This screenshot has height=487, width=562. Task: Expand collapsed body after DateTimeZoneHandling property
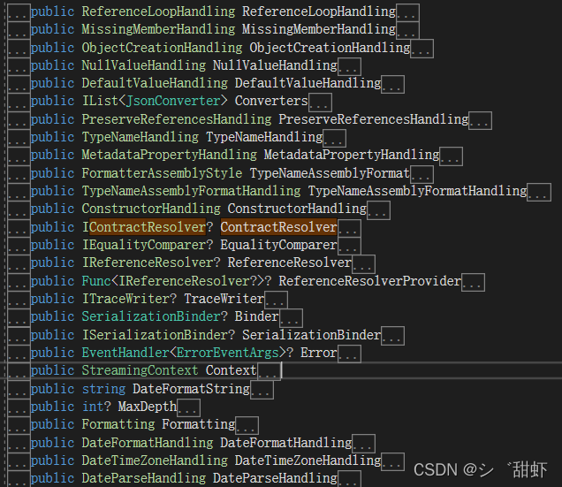(x=393, y=461)
